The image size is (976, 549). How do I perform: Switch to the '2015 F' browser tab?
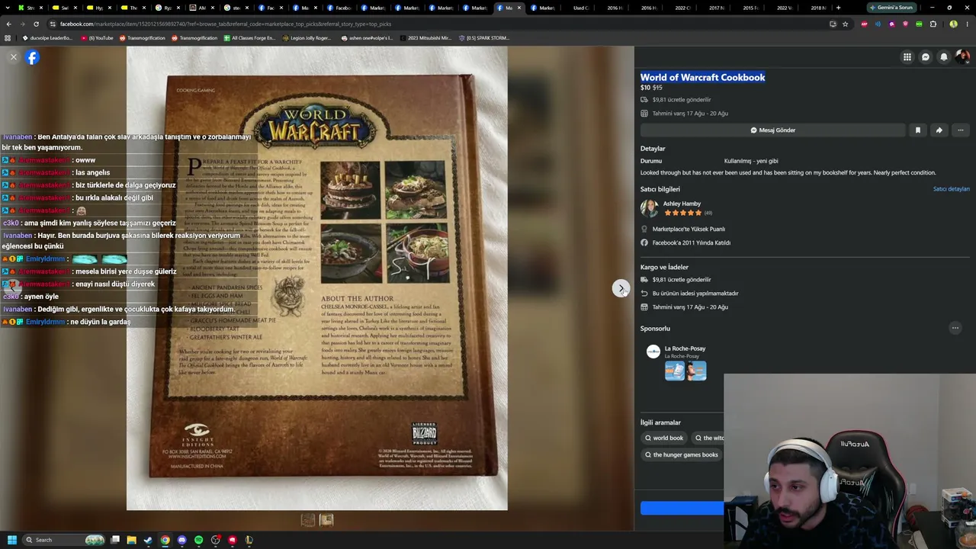[x=750, y=8]
